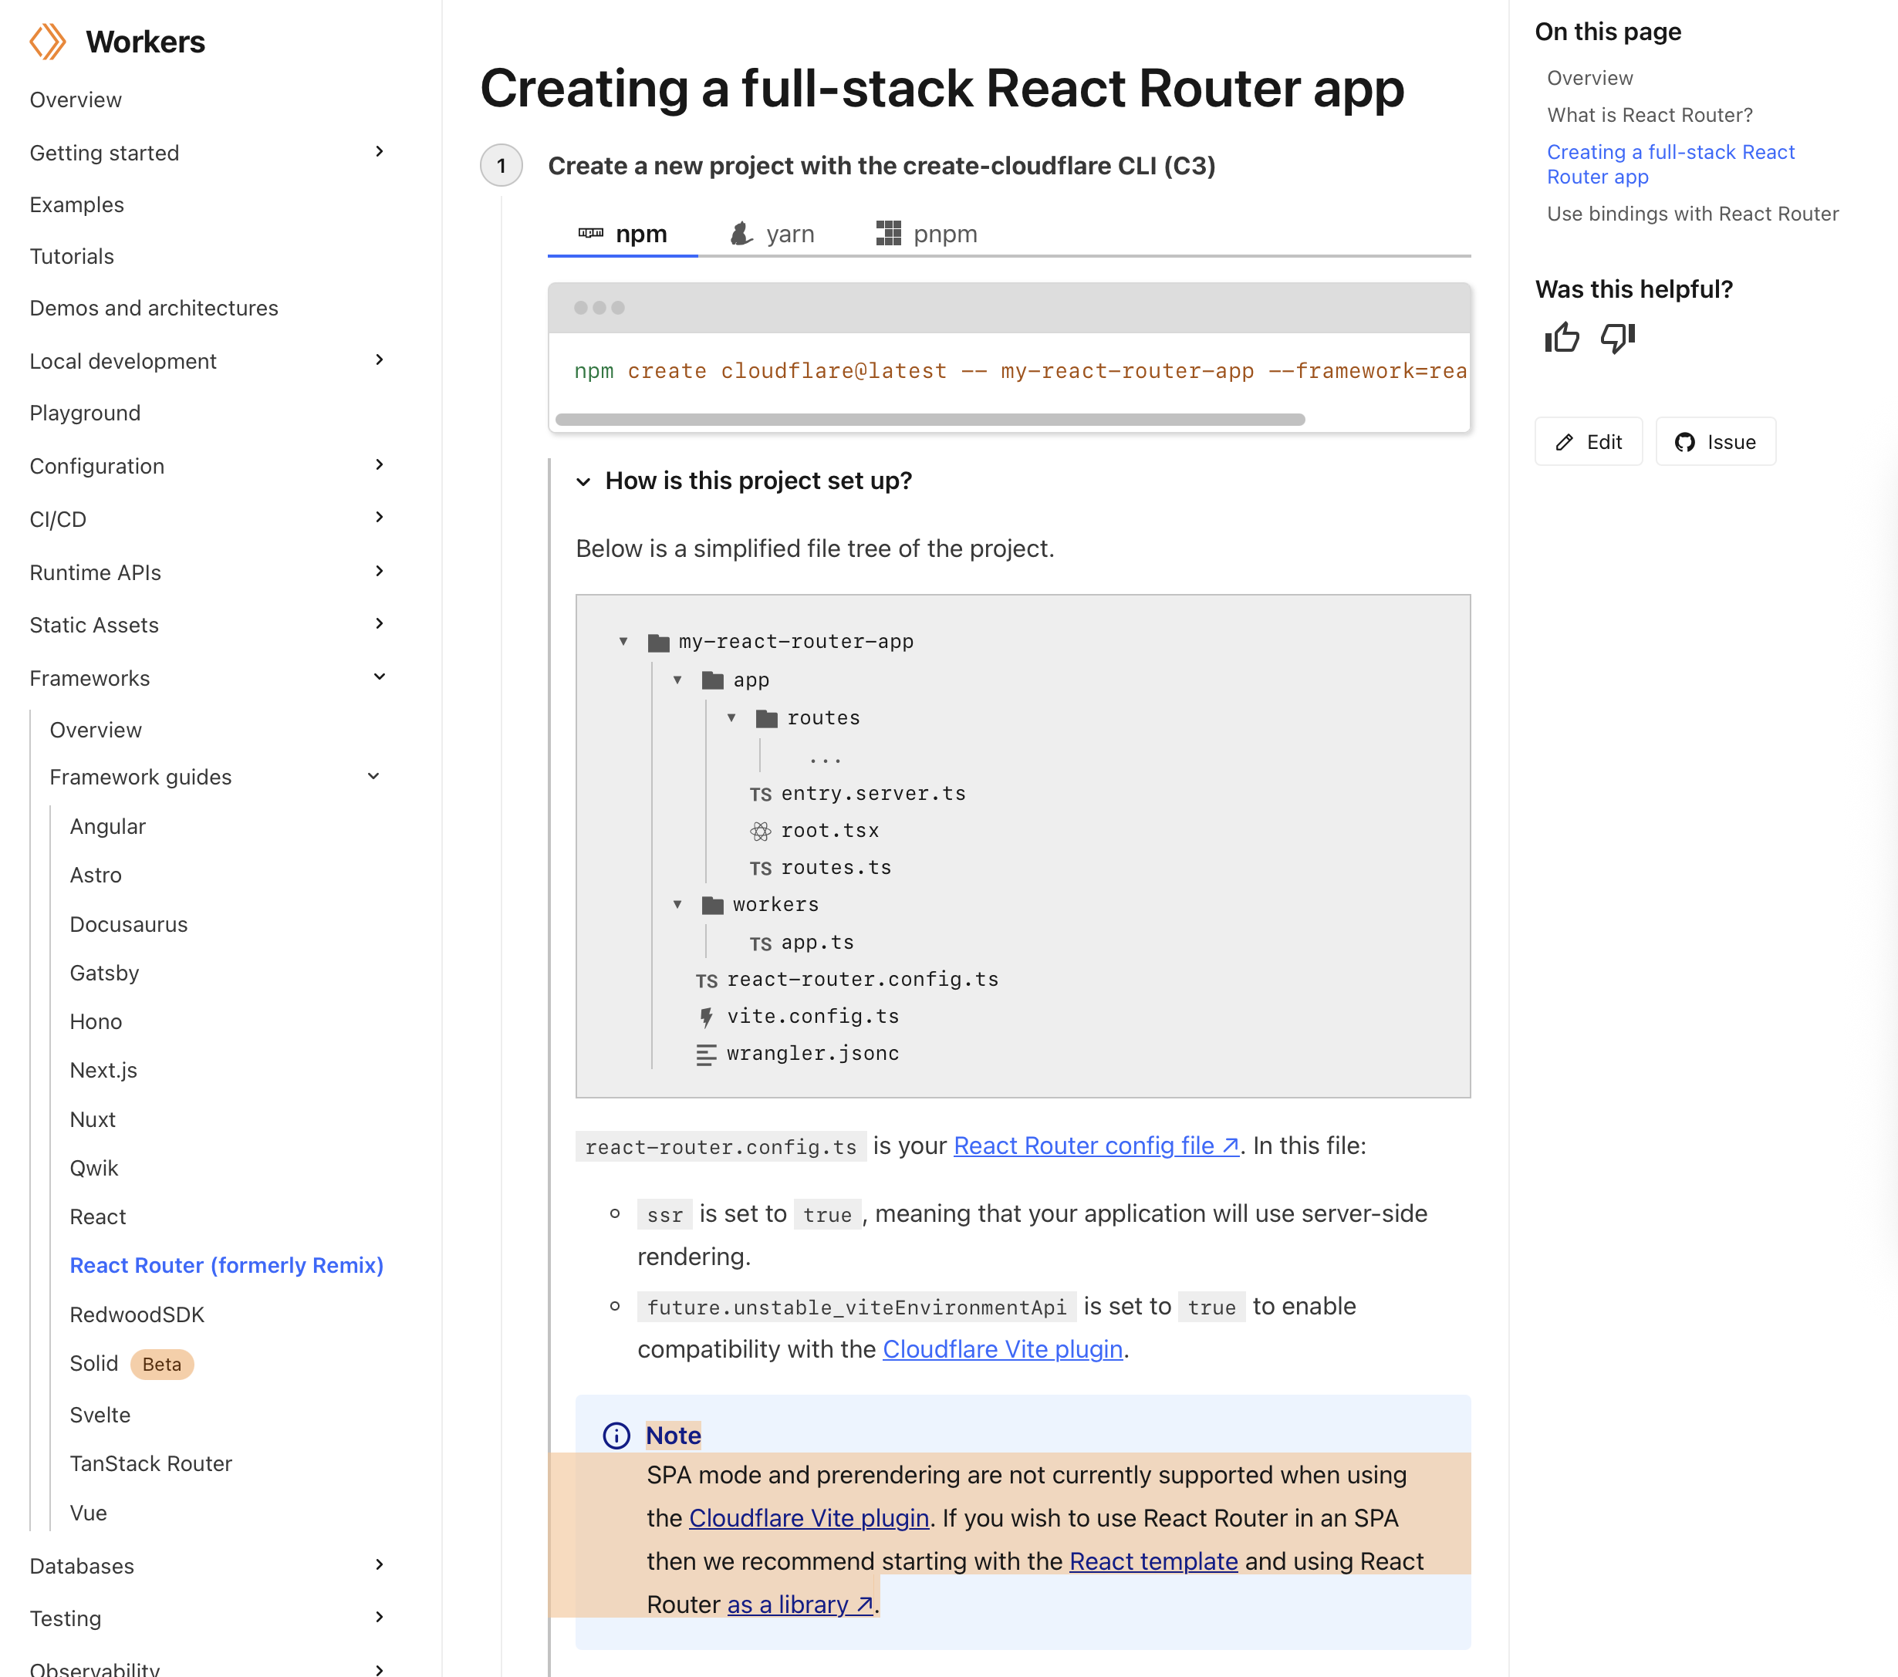
Task: Open the Astro framework guide
Action: click(96, 875)
